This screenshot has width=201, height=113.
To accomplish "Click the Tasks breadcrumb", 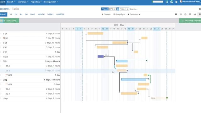I will tap(15, 9).
